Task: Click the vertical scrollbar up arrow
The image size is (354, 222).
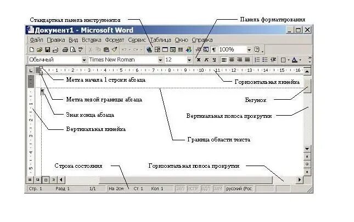Action: (307, 71)
